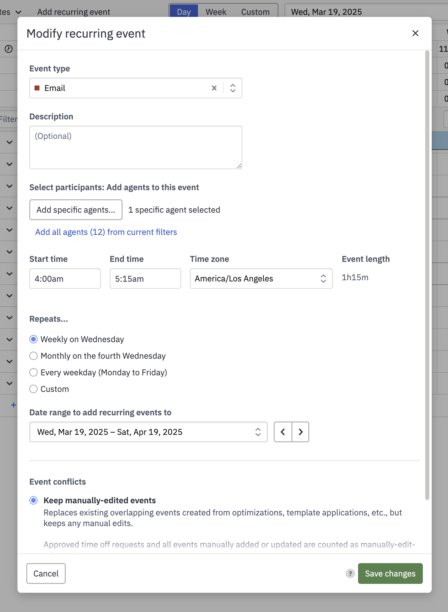Click the 1h15m event length value
Screen dimensions: 448x612
355,278
